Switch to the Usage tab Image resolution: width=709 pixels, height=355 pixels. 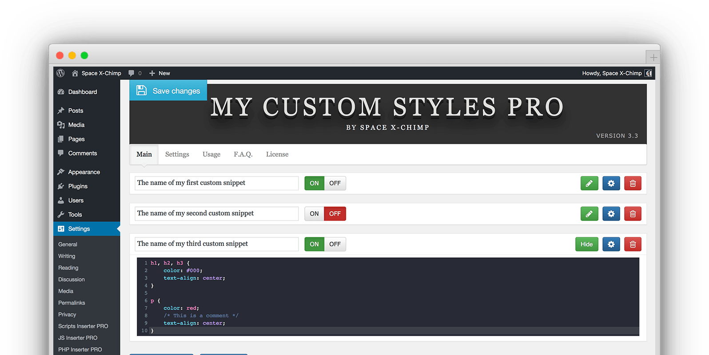tap(211, 154)
